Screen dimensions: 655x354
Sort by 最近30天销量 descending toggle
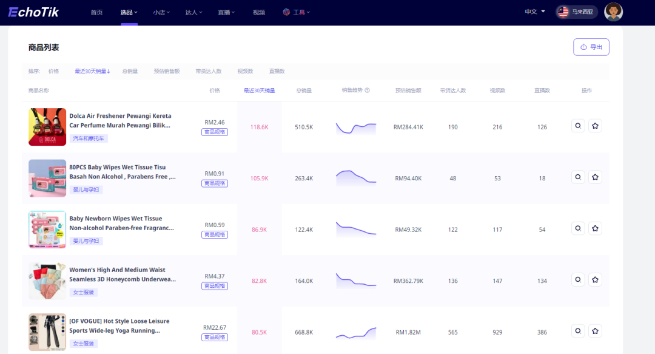click(92, 71)
